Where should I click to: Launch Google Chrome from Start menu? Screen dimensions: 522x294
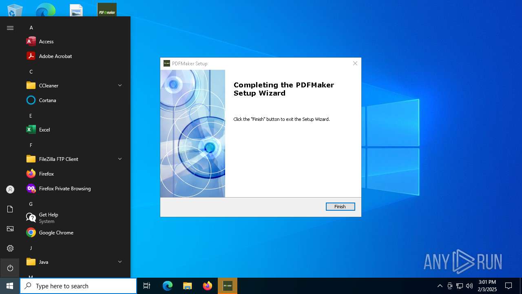(x=75, y=232)
